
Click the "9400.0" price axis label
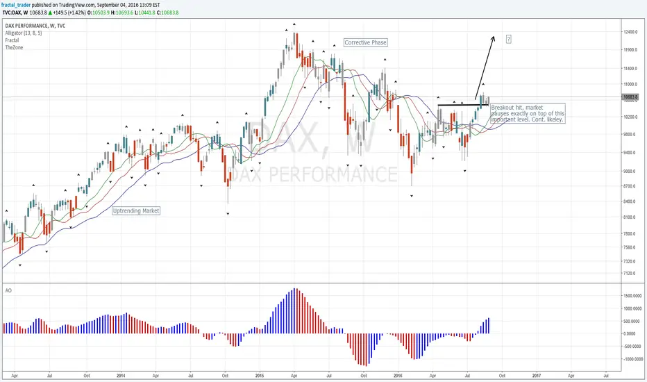coord(629,153)
